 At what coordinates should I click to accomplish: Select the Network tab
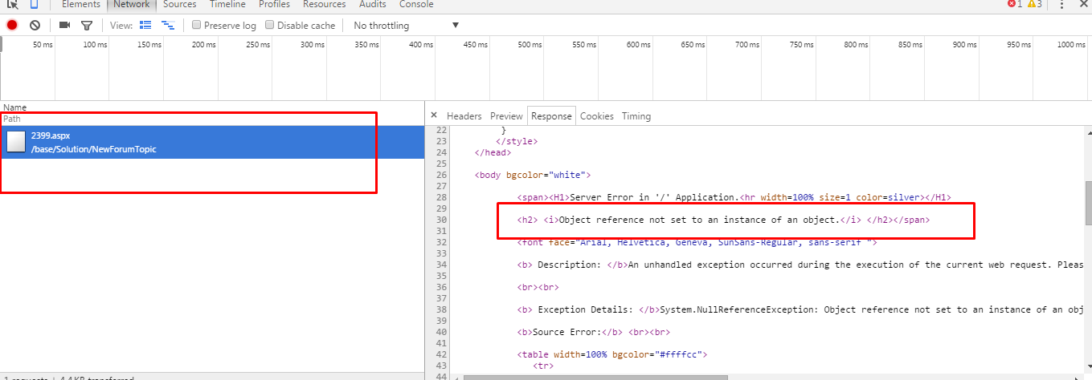tap(131, 4)
